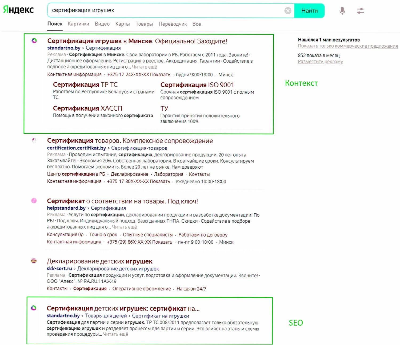Click the Яндекс logo
This screenshot has height=345, width=400.
pyautogui.click(x=18, y=10)
